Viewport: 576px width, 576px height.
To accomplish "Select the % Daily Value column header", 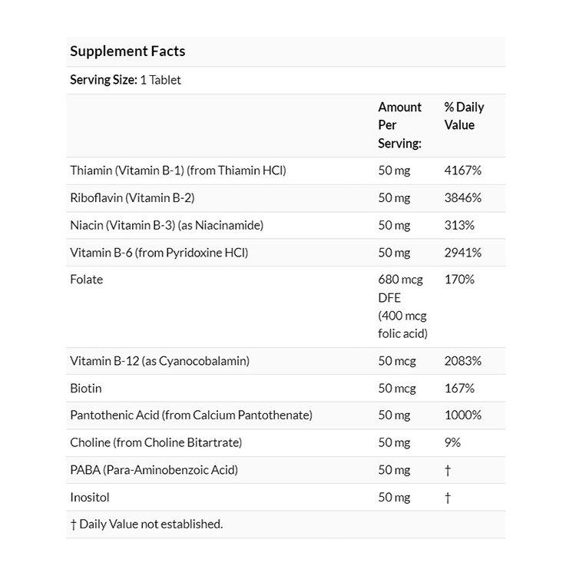I will [x=464, y=116].
